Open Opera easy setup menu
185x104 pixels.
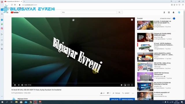(x=183, y=5)
